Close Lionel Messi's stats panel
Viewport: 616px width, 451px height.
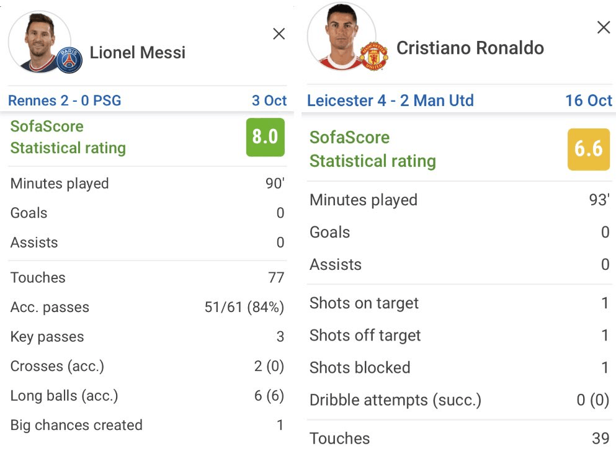[x=279, y=33]
